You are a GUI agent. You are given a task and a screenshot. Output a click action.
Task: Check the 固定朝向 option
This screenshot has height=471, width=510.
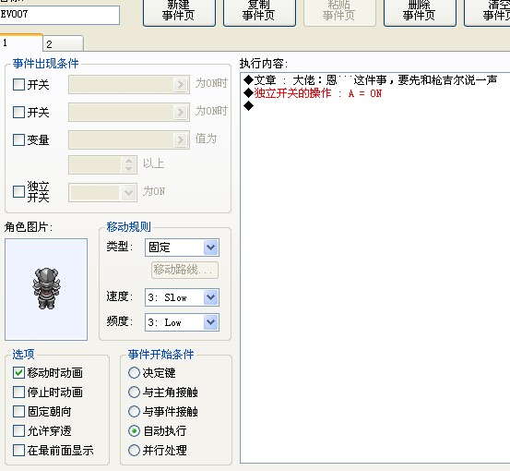pyautogui.click(x=18, y=411)
